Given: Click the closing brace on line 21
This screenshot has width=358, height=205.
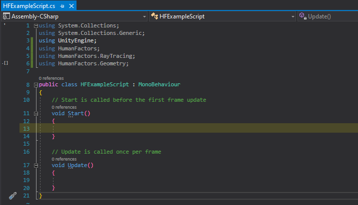Looking at the screenshot, I should 40,196.
